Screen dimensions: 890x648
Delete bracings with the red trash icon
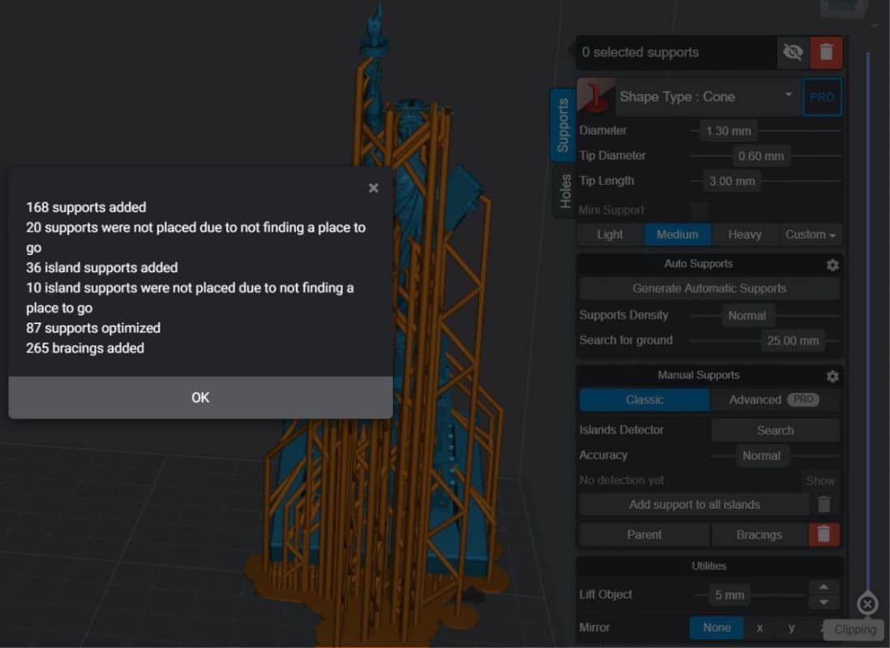pos(824,535)
